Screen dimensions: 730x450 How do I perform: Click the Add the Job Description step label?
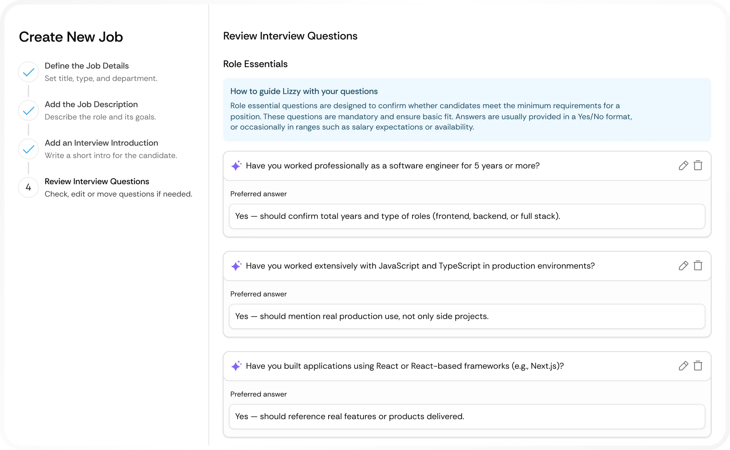91,104
